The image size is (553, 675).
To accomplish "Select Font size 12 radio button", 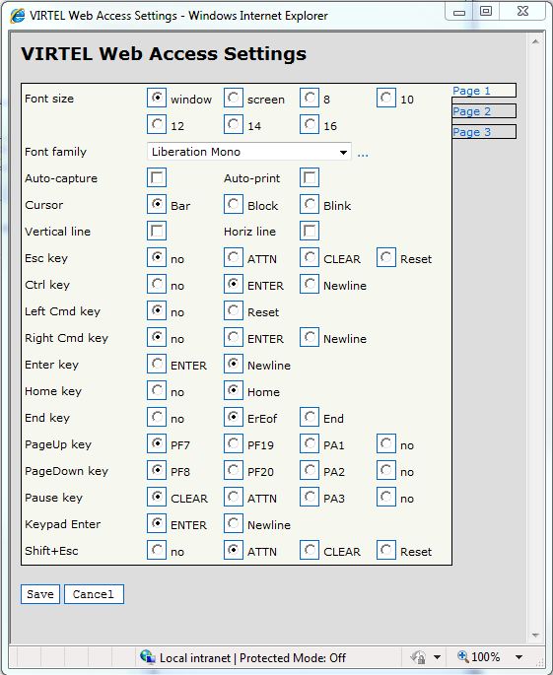I will [157, 124].
